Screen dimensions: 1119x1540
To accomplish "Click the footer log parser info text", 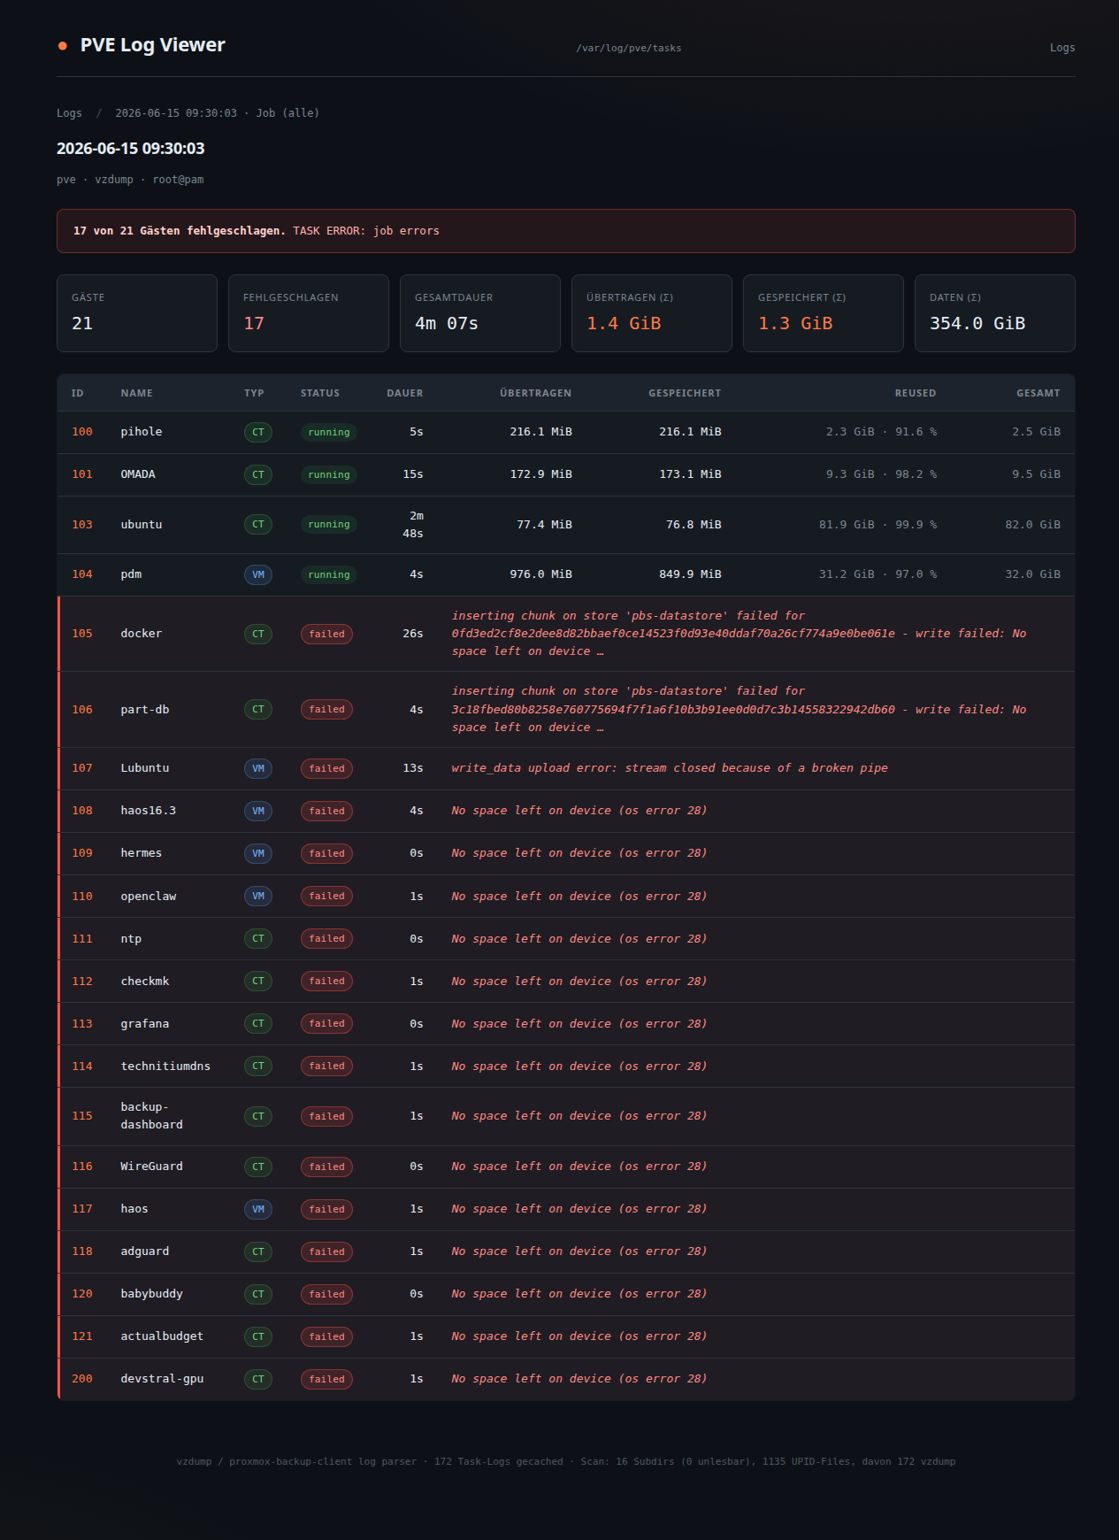I will coord(566,1461).
